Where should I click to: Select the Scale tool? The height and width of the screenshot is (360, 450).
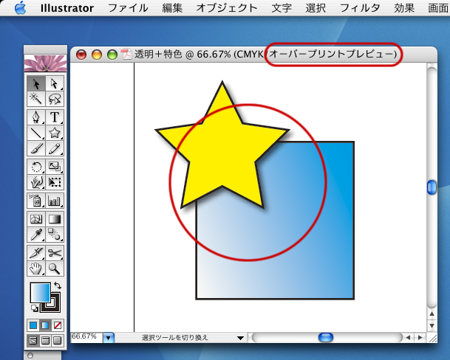pyautogui.click(x=55, y=167)
